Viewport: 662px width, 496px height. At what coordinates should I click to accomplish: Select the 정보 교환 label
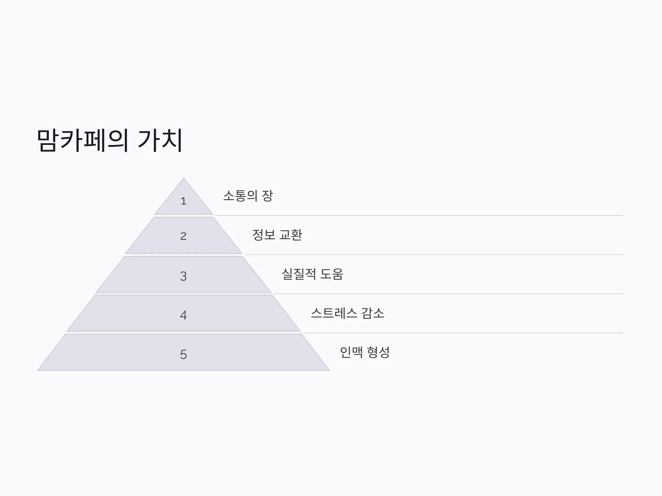(x=277, y=235)
